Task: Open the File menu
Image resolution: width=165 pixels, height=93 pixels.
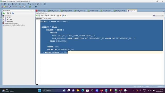Action: (2, 4)
